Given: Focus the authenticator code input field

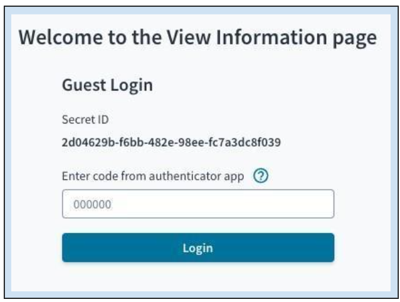Looking at the screenshot, I should click(x=197, y=204).
